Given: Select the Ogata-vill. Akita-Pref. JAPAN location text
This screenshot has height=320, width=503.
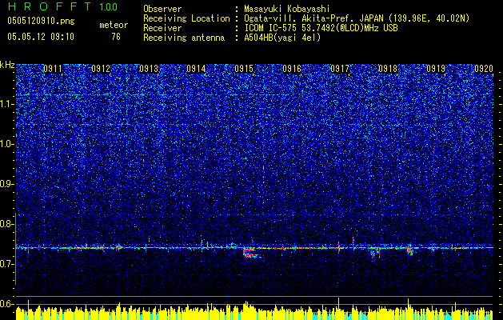Looking at the screenshot, I should pos(357,18).
